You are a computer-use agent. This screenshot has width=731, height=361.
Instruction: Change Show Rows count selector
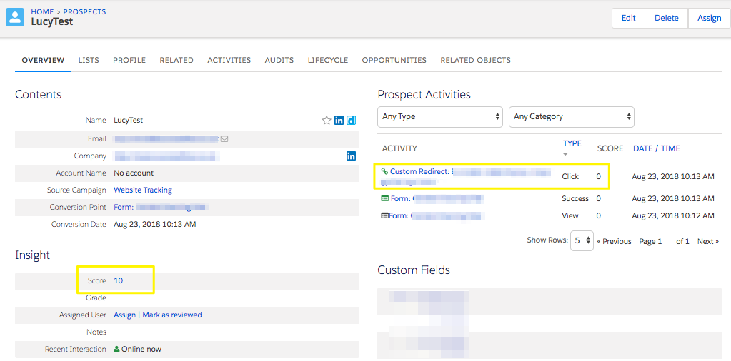(582, 240)
